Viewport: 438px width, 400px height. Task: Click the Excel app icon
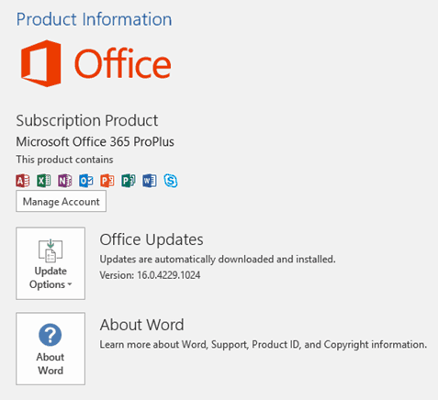tap(44, 181)
